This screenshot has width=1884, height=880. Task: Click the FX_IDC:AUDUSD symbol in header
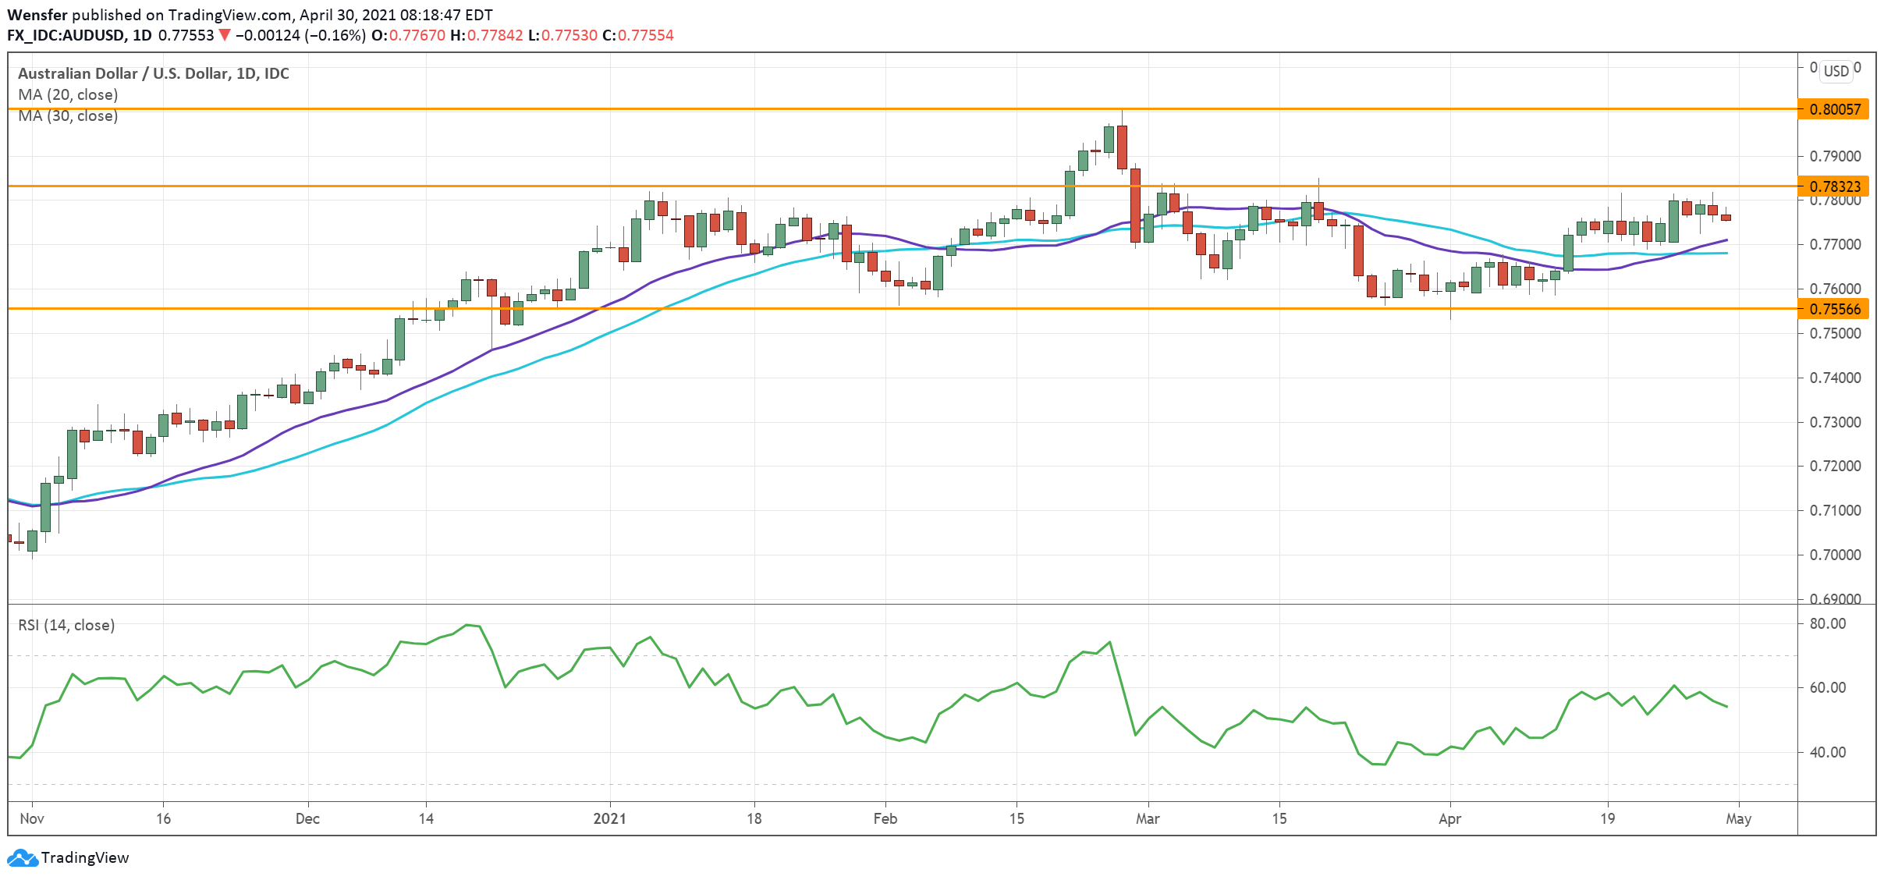[66, 35]
